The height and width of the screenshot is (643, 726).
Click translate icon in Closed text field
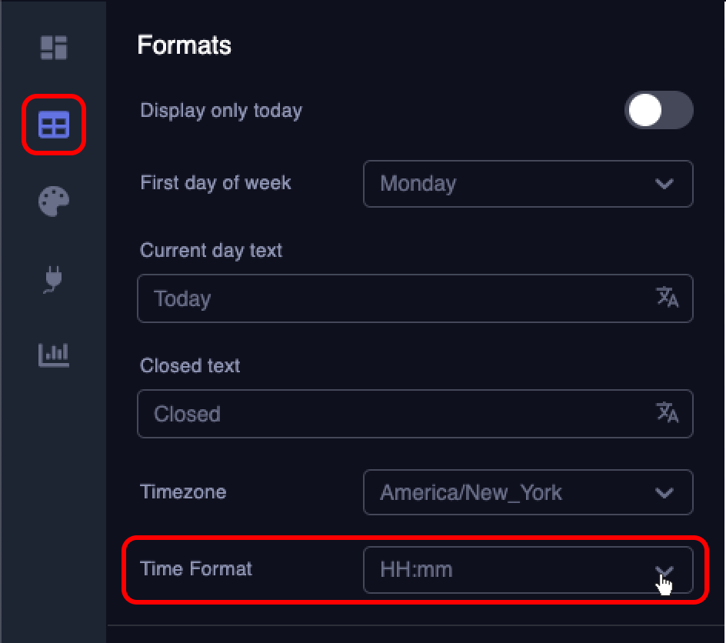(667, 413)
